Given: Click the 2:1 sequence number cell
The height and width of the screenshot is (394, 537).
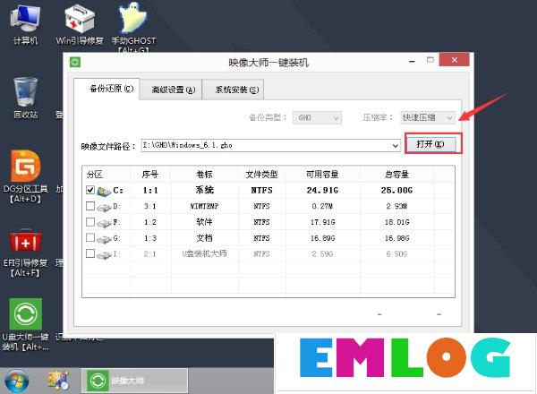Looking at the screenshot, I should point(150,253).
